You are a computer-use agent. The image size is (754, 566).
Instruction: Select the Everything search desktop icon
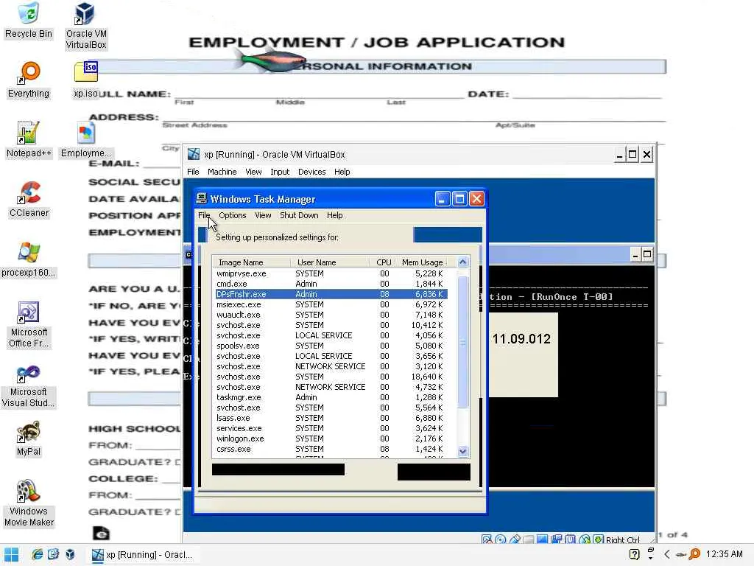(x=29, y=80)
